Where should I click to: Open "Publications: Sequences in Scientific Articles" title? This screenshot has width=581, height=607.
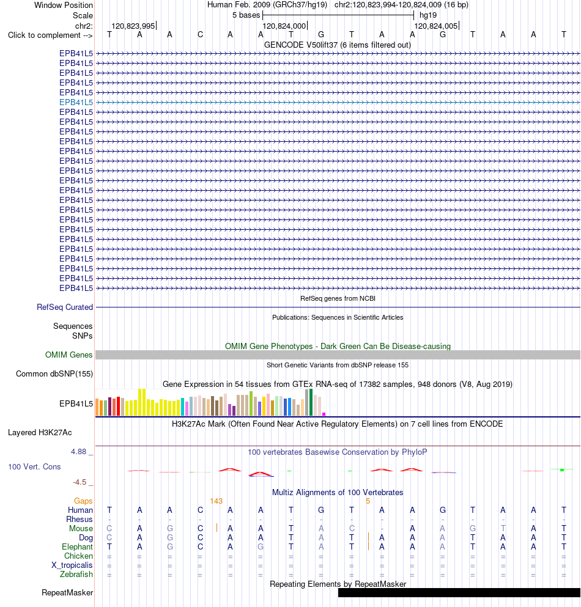(338, 317)
